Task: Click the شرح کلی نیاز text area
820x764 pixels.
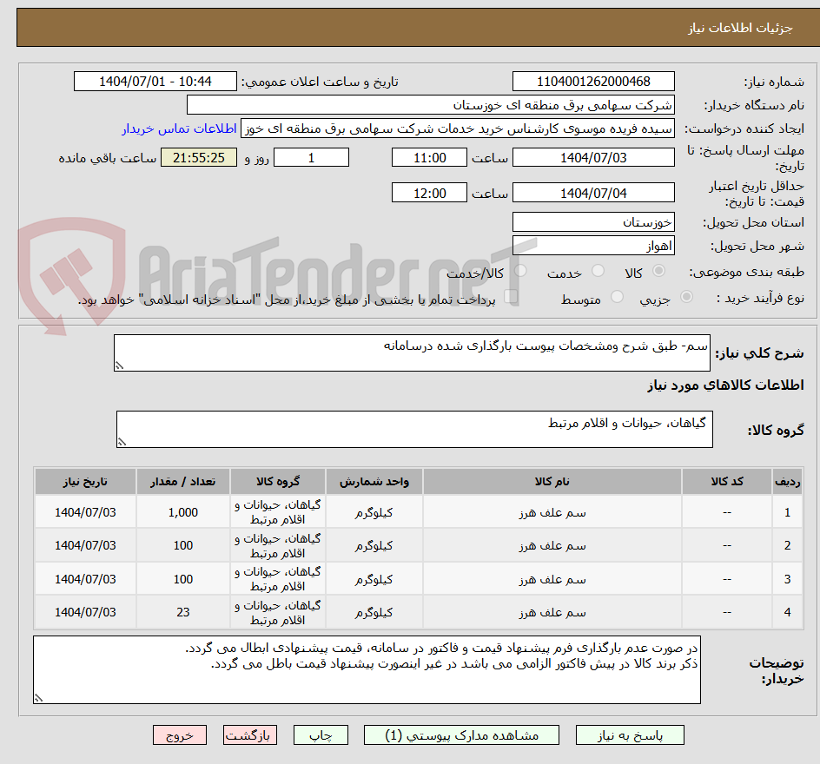Action: (x=412, y=352)
